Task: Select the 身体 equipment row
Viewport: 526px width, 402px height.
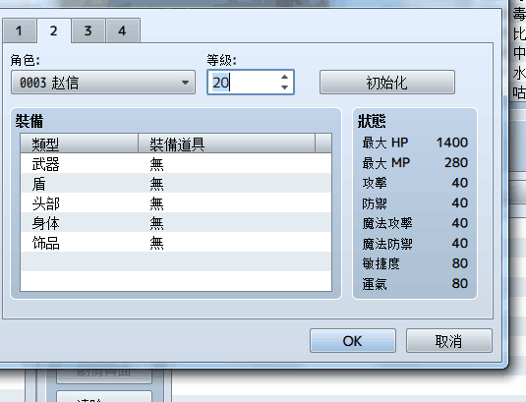Action: (x=176, y=223)
